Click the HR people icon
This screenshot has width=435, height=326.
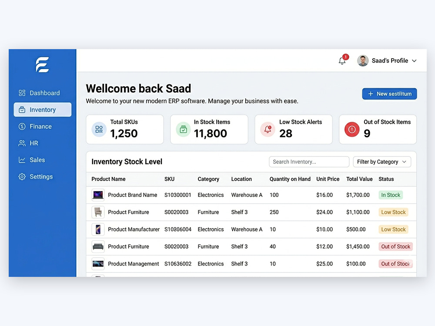coord(22,143)
